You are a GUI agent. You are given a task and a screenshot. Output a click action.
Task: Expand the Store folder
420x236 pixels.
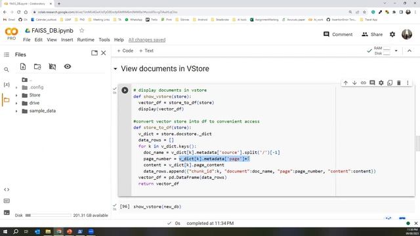click(16, 95)
